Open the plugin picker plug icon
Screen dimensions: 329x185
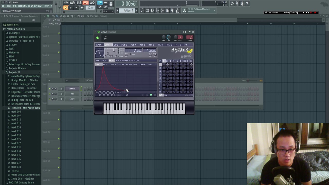click(172, 11)
